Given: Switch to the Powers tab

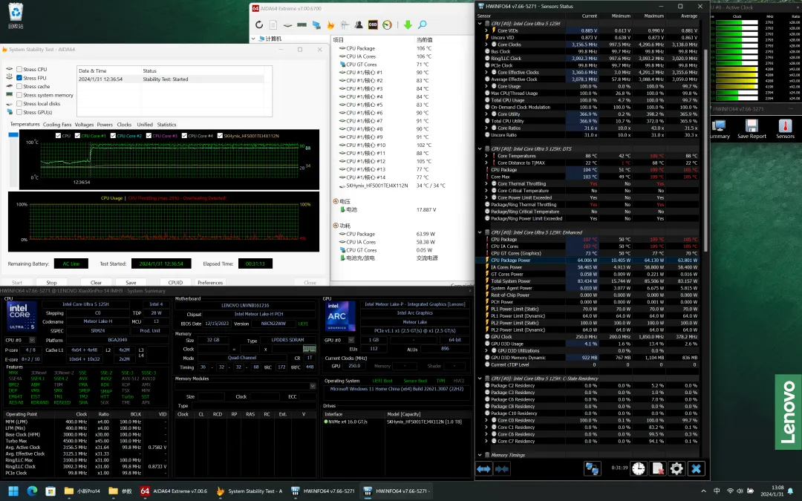Looking at the screenshot, I should [x=105, y=124].
